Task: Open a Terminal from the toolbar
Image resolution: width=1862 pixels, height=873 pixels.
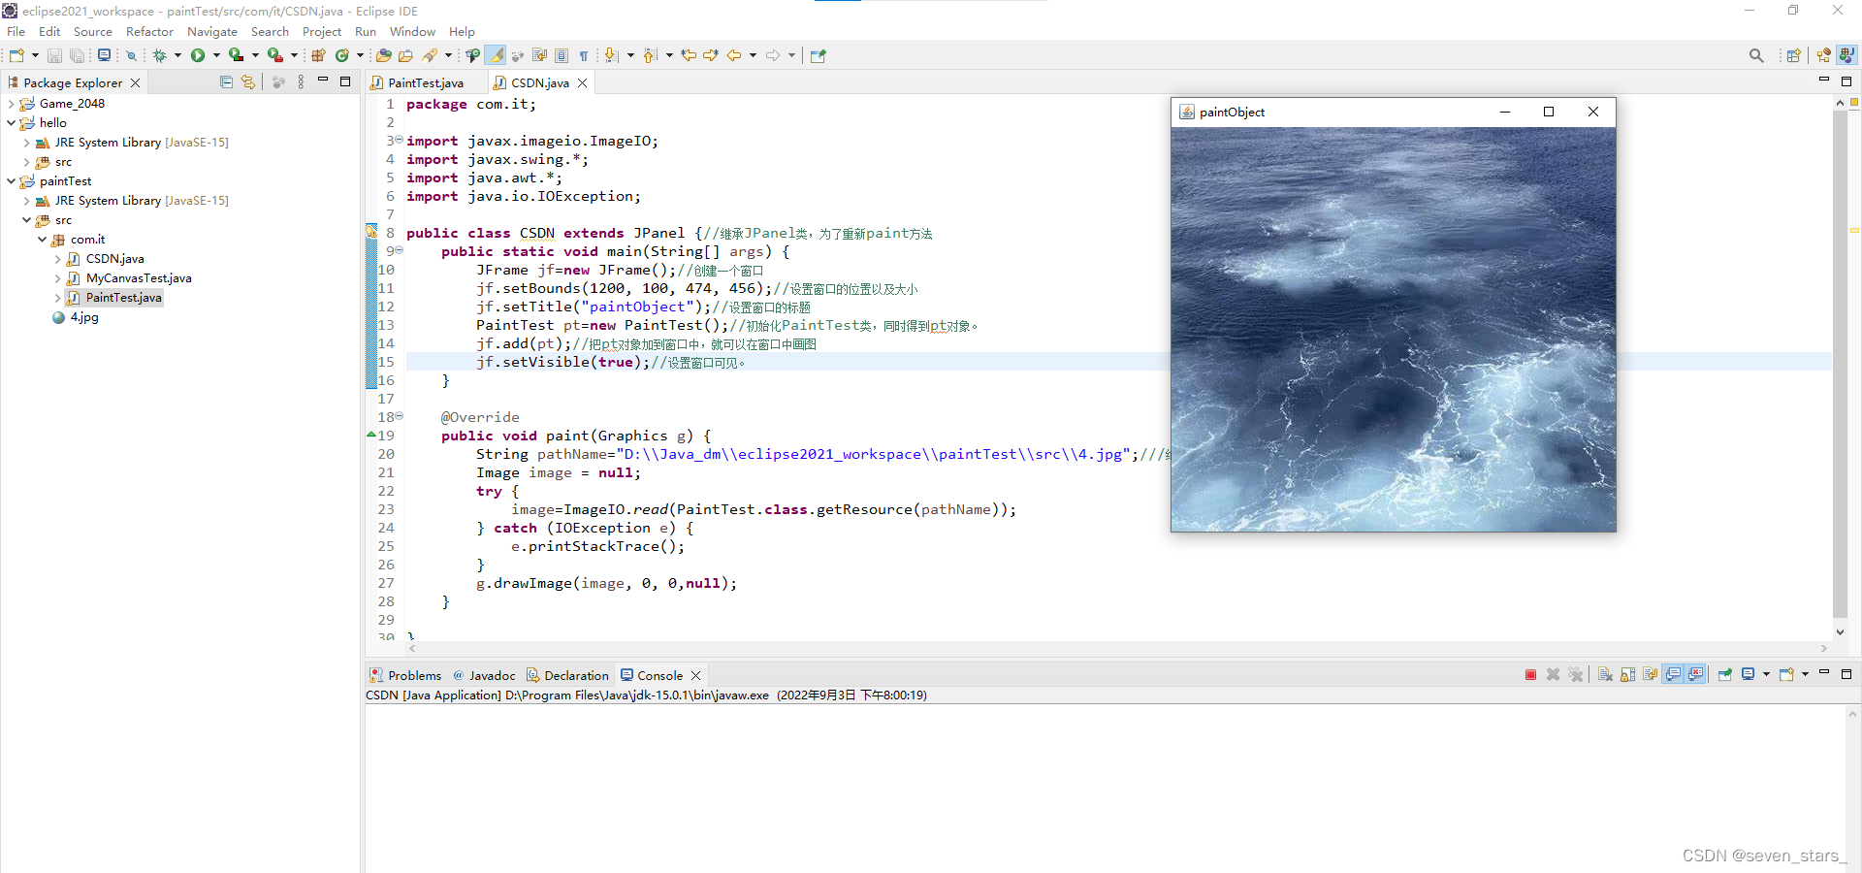Action: (104, 55)
